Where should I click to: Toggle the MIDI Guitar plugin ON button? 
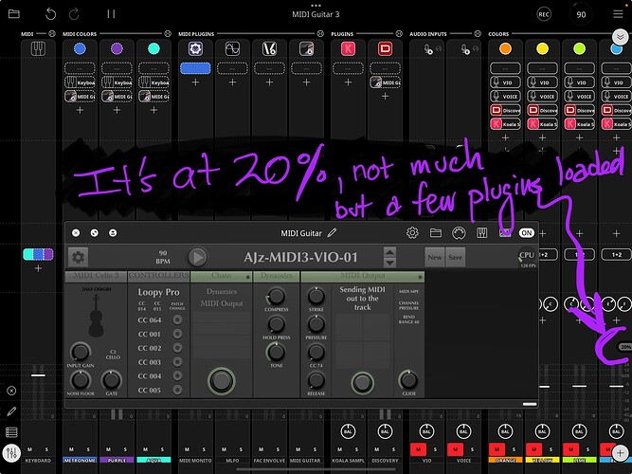[527, 232]
